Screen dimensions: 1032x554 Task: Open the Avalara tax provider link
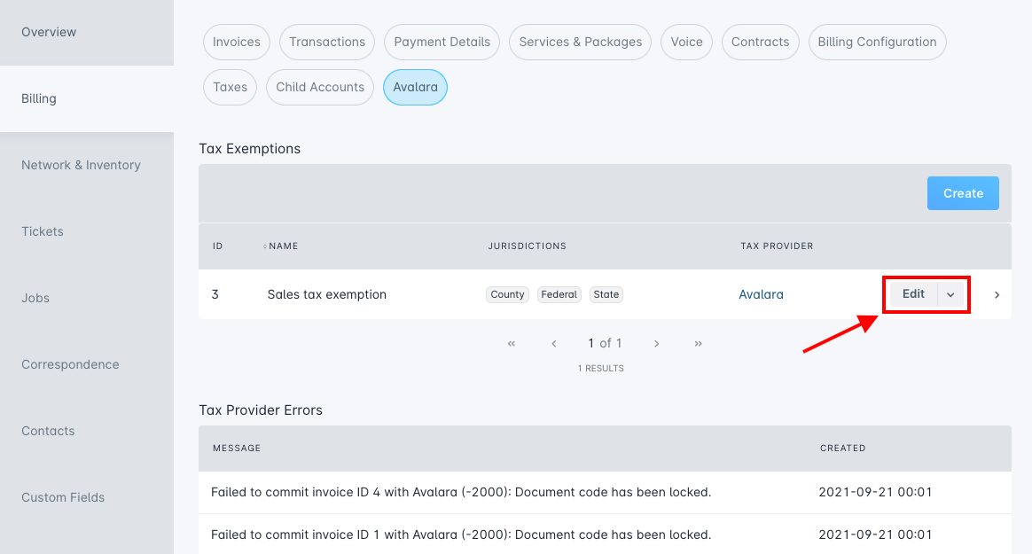coord(761,295)
